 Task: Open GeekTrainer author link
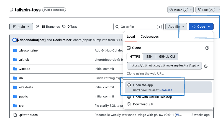click(62, 40)
